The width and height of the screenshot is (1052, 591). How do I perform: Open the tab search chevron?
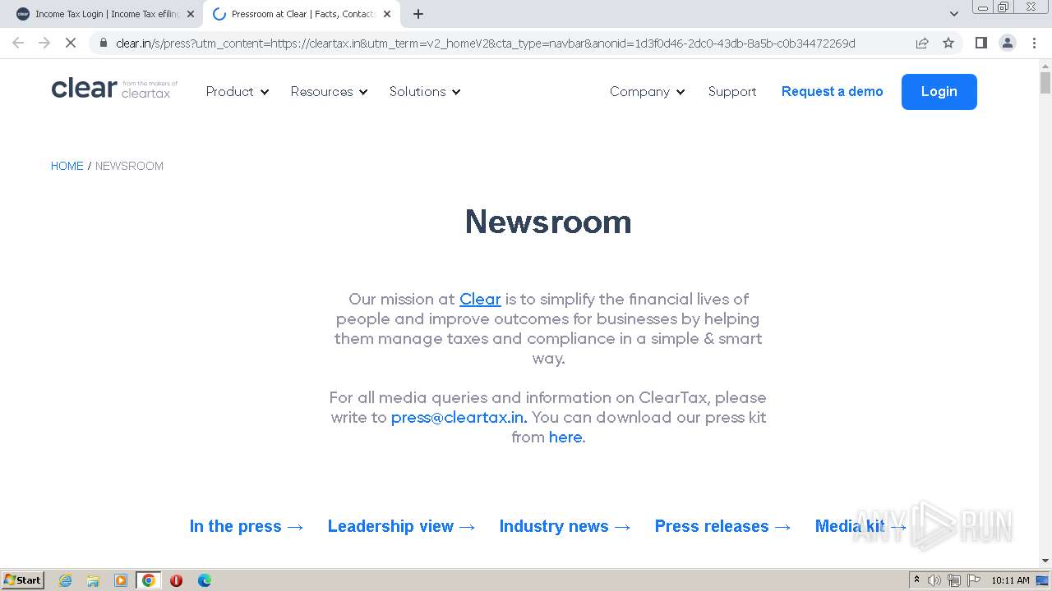[953, 14]
